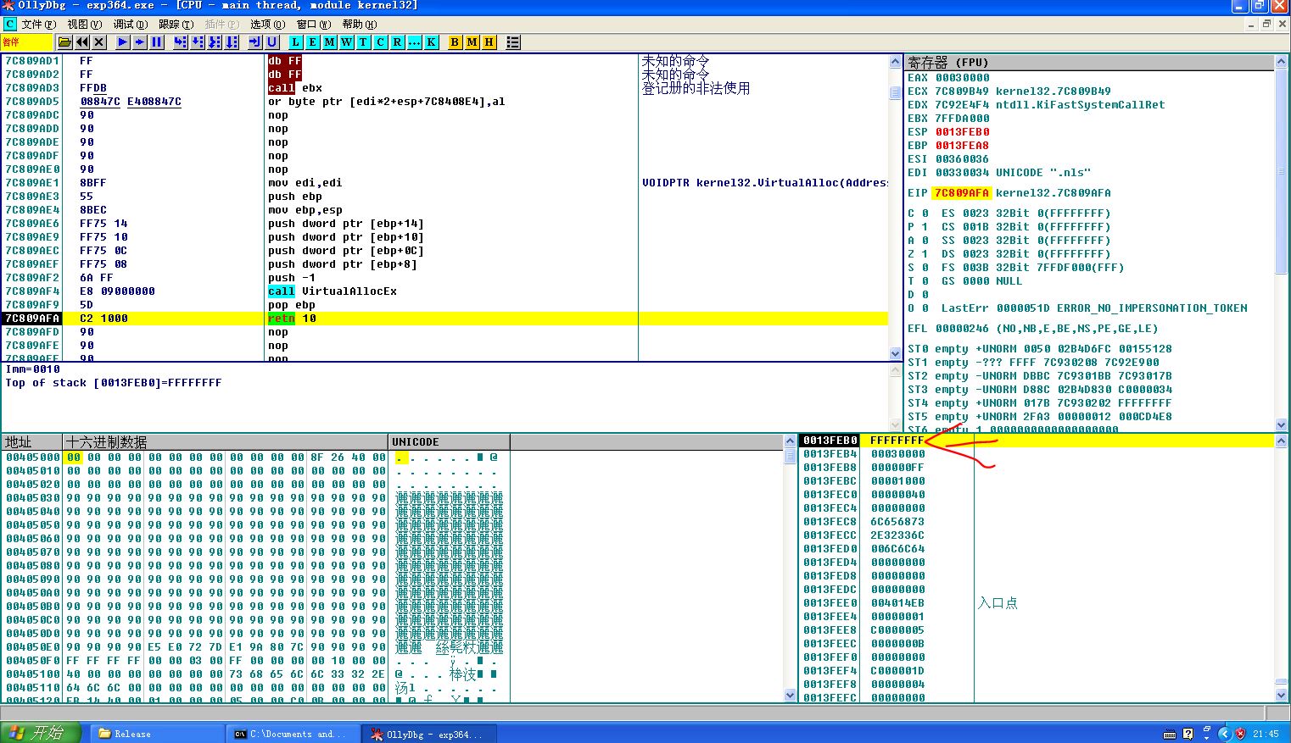1291x743 pixels.
Task: Click the CPU child window C system icon
Action: [9, 25]
